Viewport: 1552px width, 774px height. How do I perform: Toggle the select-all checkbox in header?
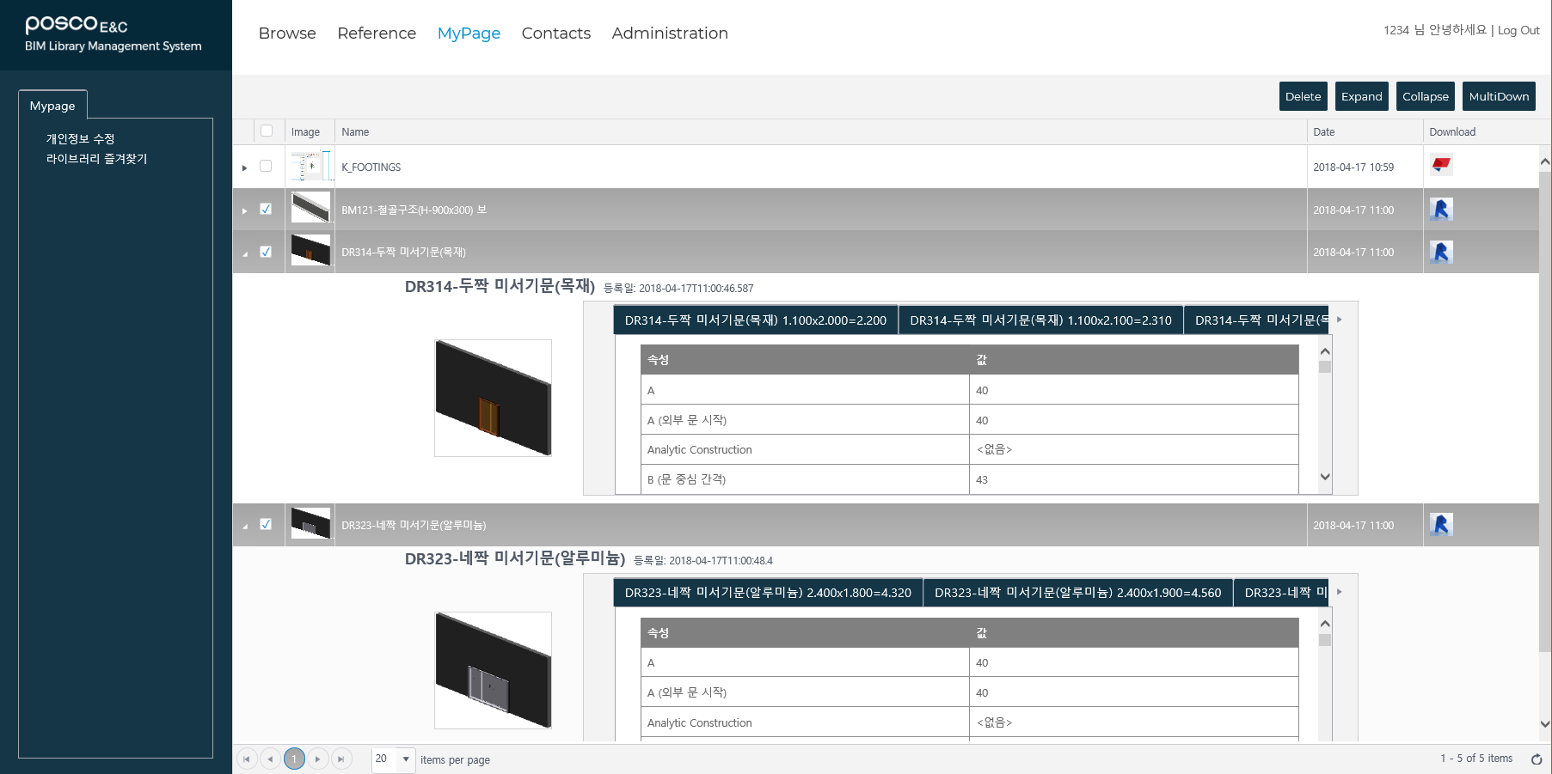[x=267, y=131]
